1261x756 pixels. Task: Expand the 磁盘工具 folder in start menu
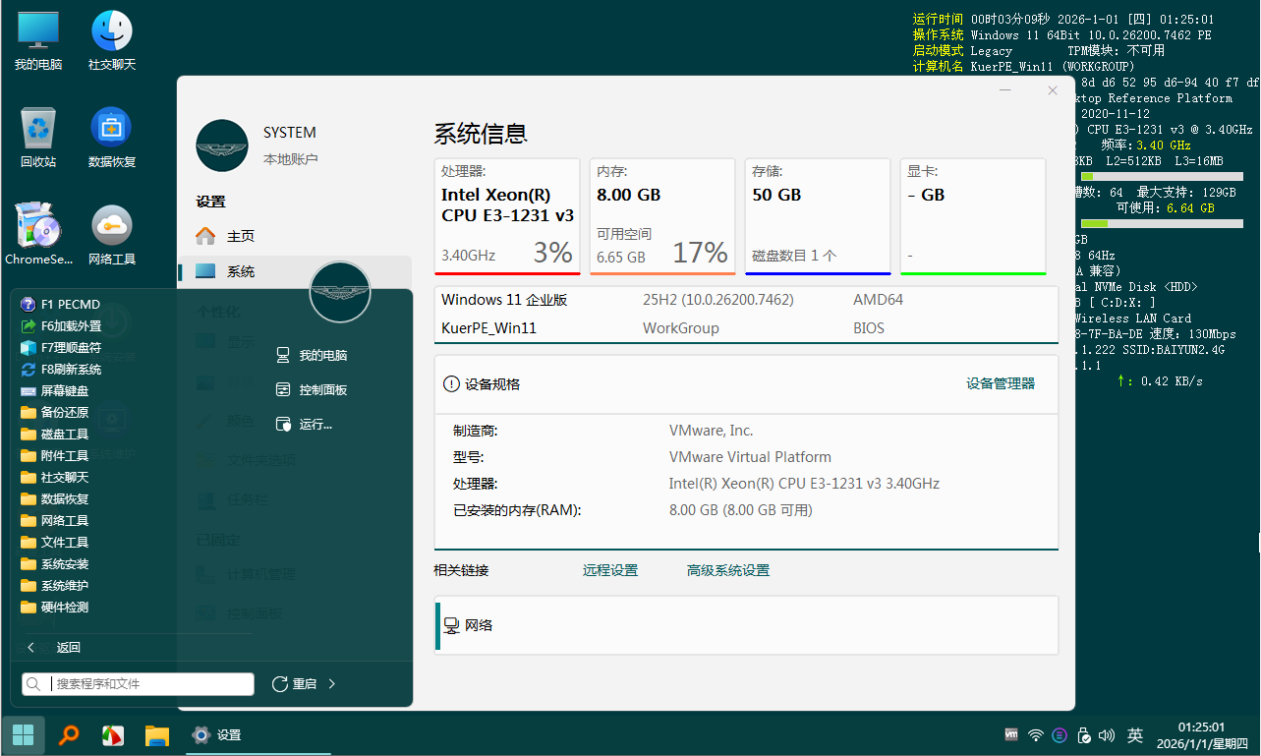(65, 435)
